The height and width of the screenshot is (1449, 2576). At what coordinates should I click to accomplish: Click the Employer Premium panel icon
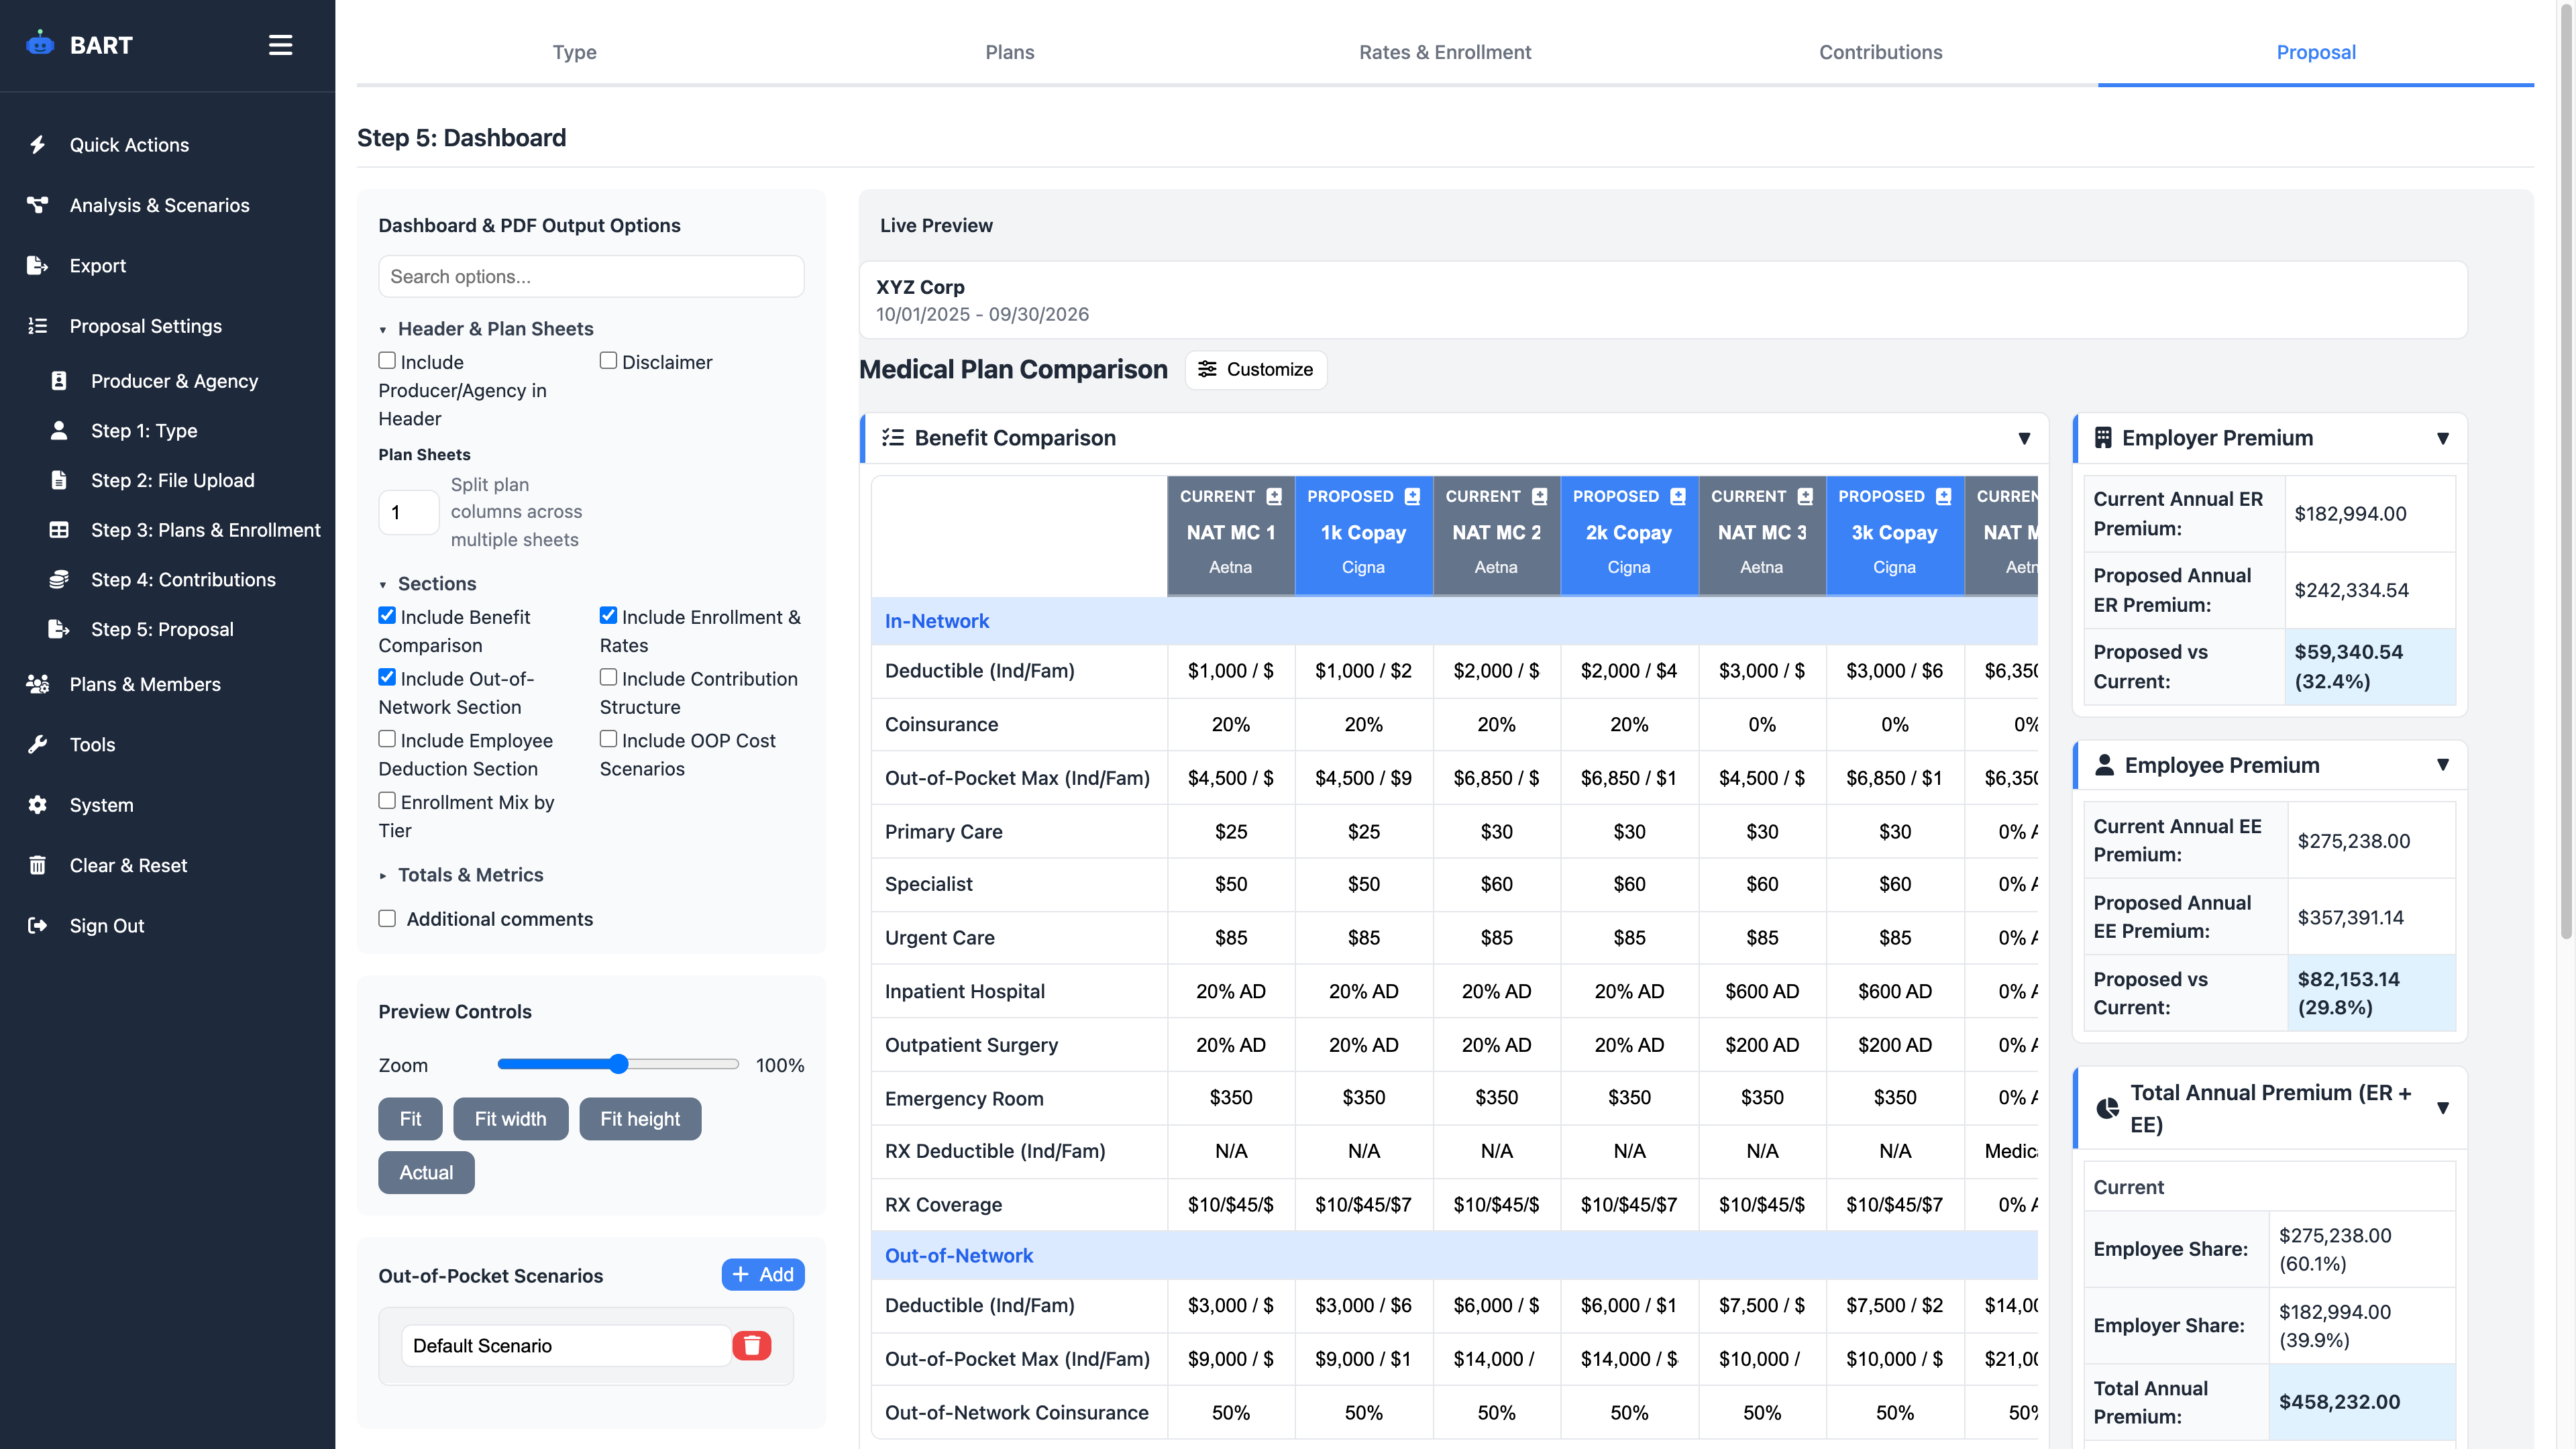[2103, 437]
